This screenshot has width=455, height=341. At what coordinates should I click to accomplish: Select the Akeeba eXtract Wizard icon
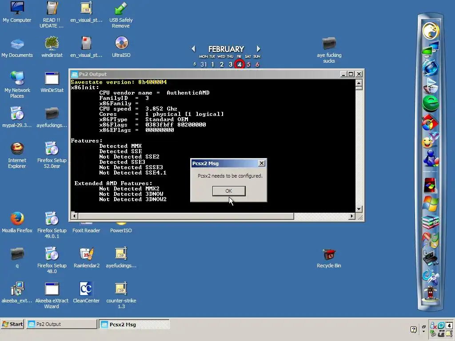[x=52, y=295]
